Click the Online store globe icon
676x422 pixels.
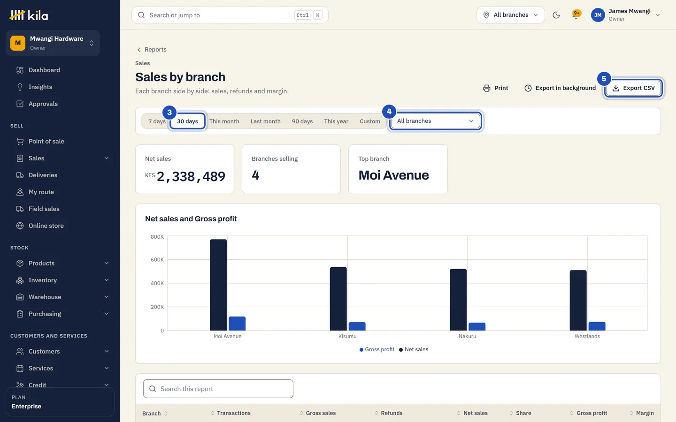[x=20, y=226]
